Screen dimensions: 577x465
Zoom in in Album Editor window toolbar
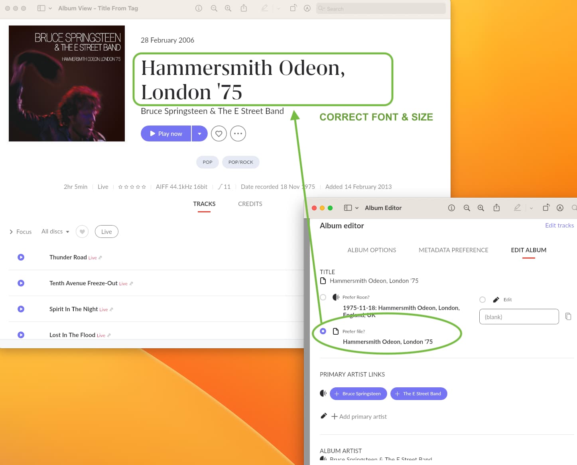pos(481,208)
